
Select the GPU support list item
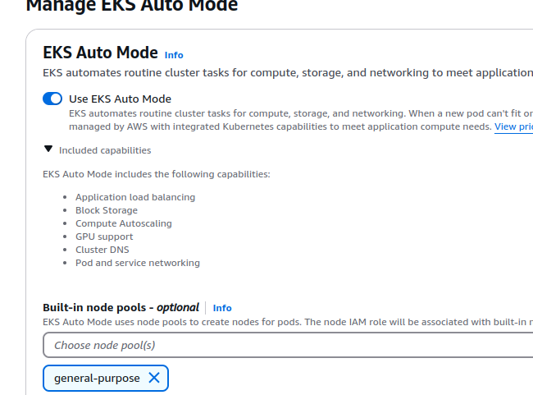click(x=104, y=237)
